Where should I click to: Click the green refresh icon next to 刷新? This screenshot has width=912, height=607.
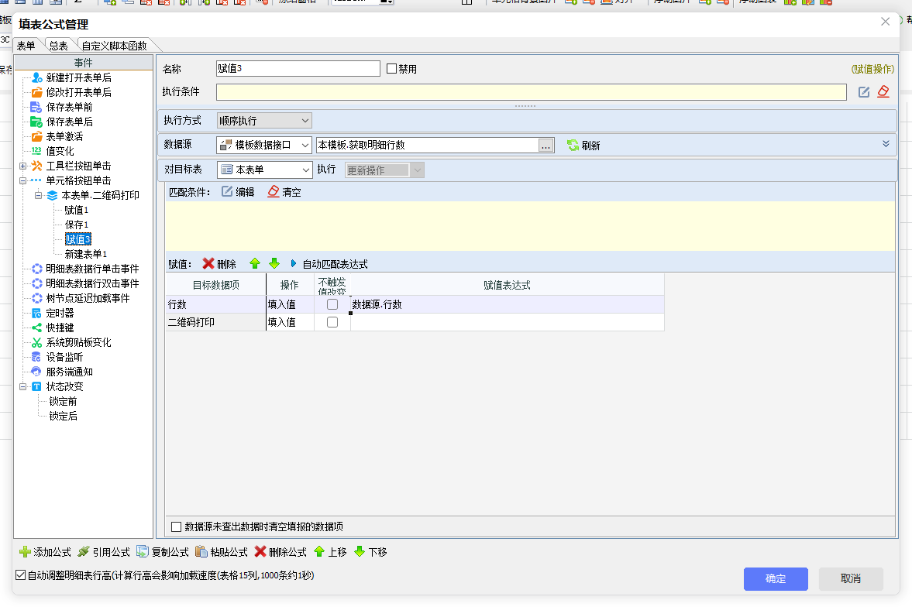point(573,146)
